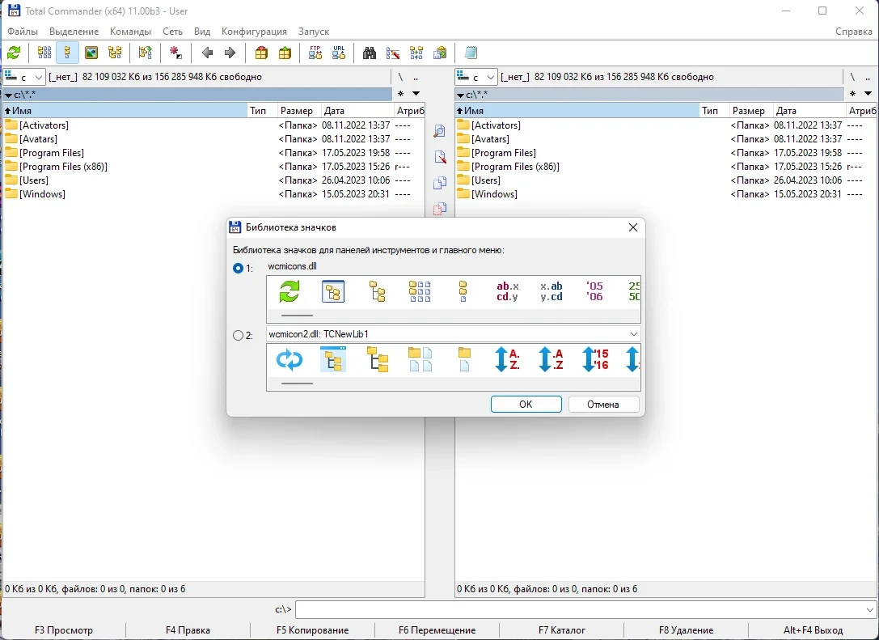Expand wcmicon2.dll: TCNewLib1 dropdown
This screenshot has height=640, width=879.
453,334
